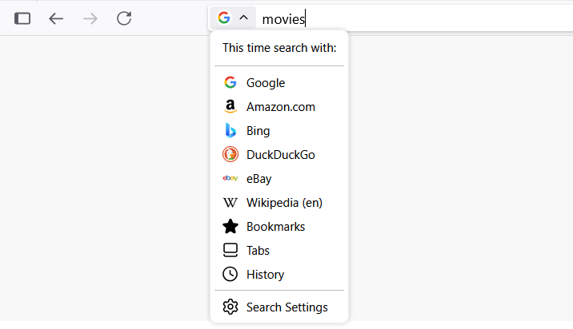Click the Google logo in address bar
573x329 pixels.
(x=224, y=18)
